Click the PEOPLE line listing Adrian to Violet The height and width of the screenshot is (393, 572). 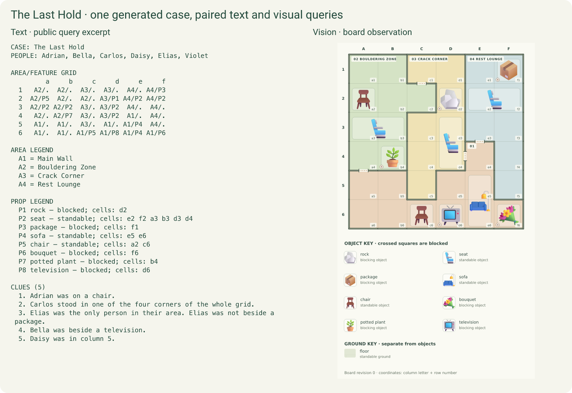pyautogui.click(x=109, y=56)
